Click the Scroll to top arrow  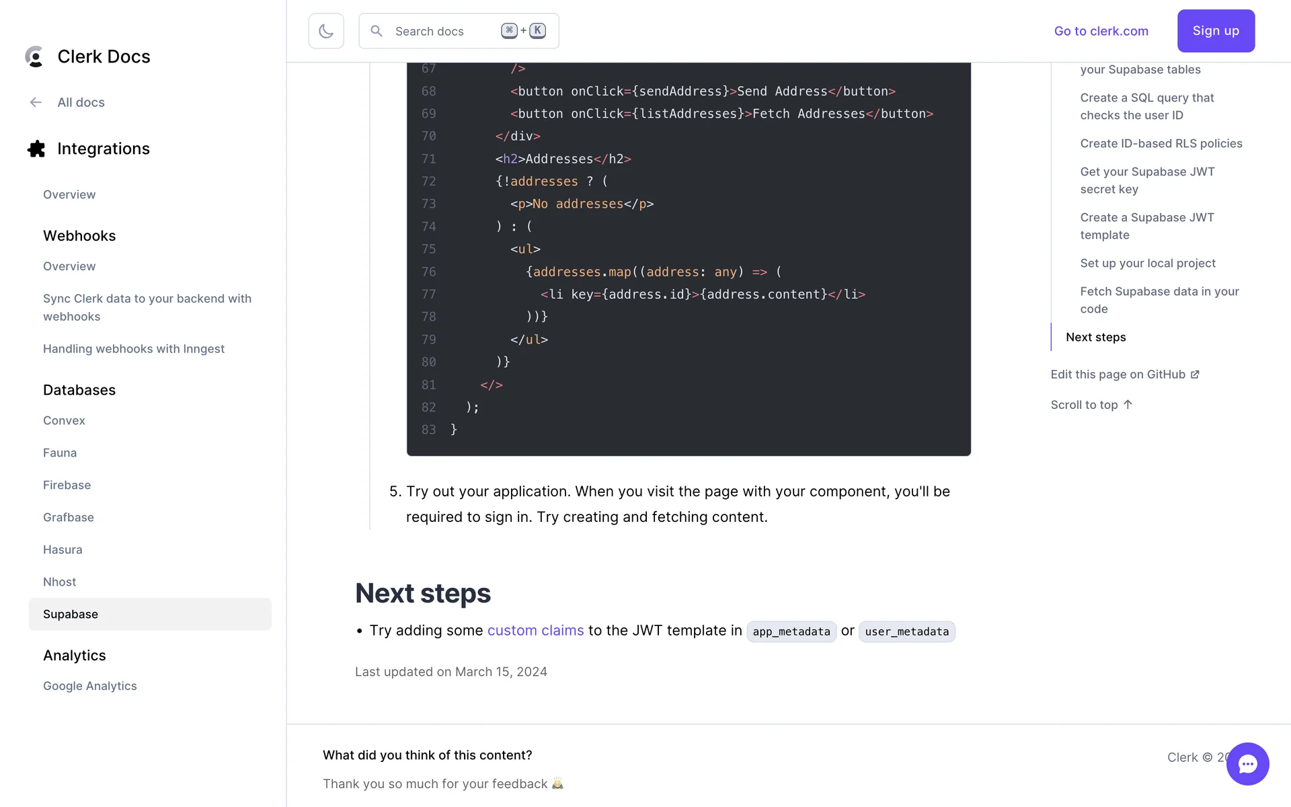(1128, 404)
